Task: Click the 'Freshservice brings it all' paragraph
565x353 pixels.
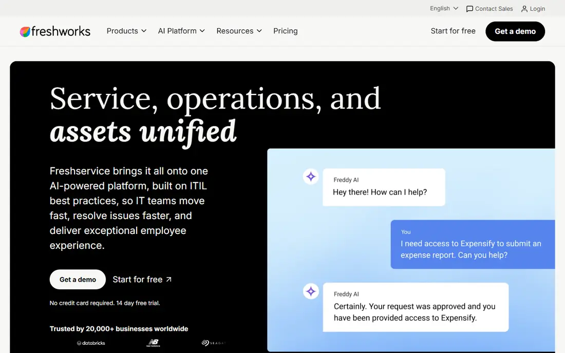Action: tap(128, 208)
